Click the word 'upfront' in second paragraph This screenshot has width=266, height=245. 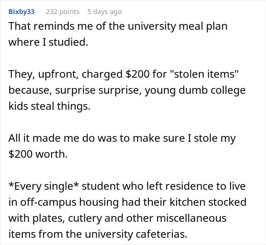pos(58,74)
